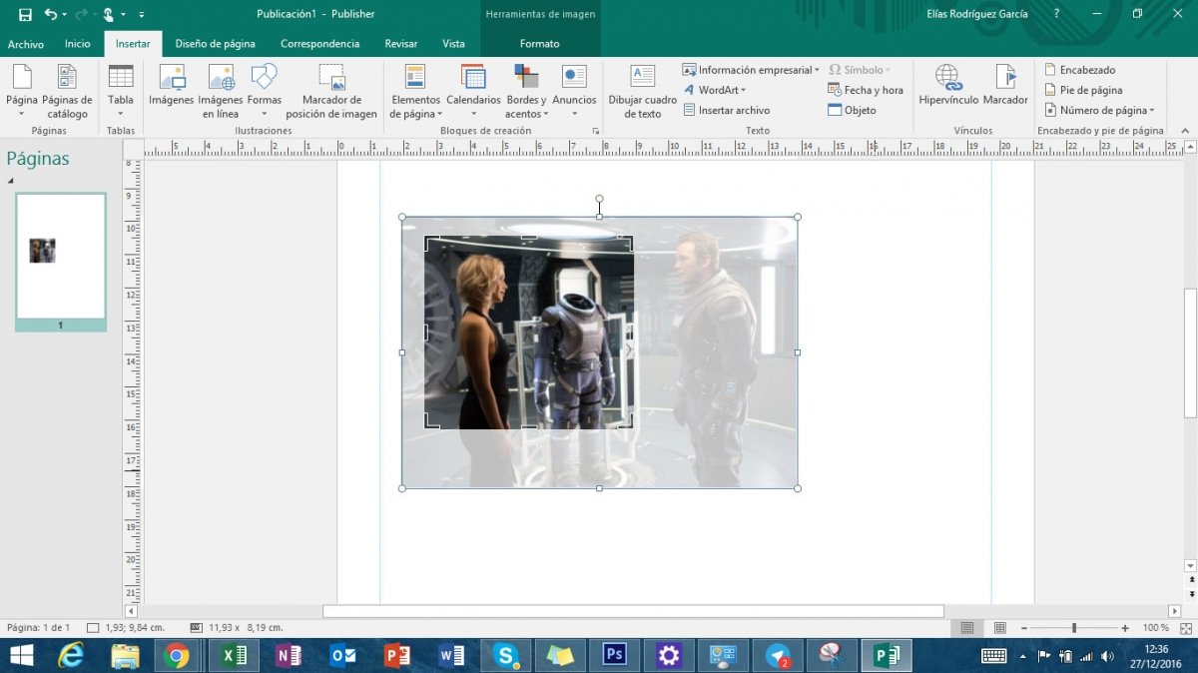The width and height of the screenshot is (1198, 673).
Task: Open Imágenes en línea
Action: pos(221,90)
